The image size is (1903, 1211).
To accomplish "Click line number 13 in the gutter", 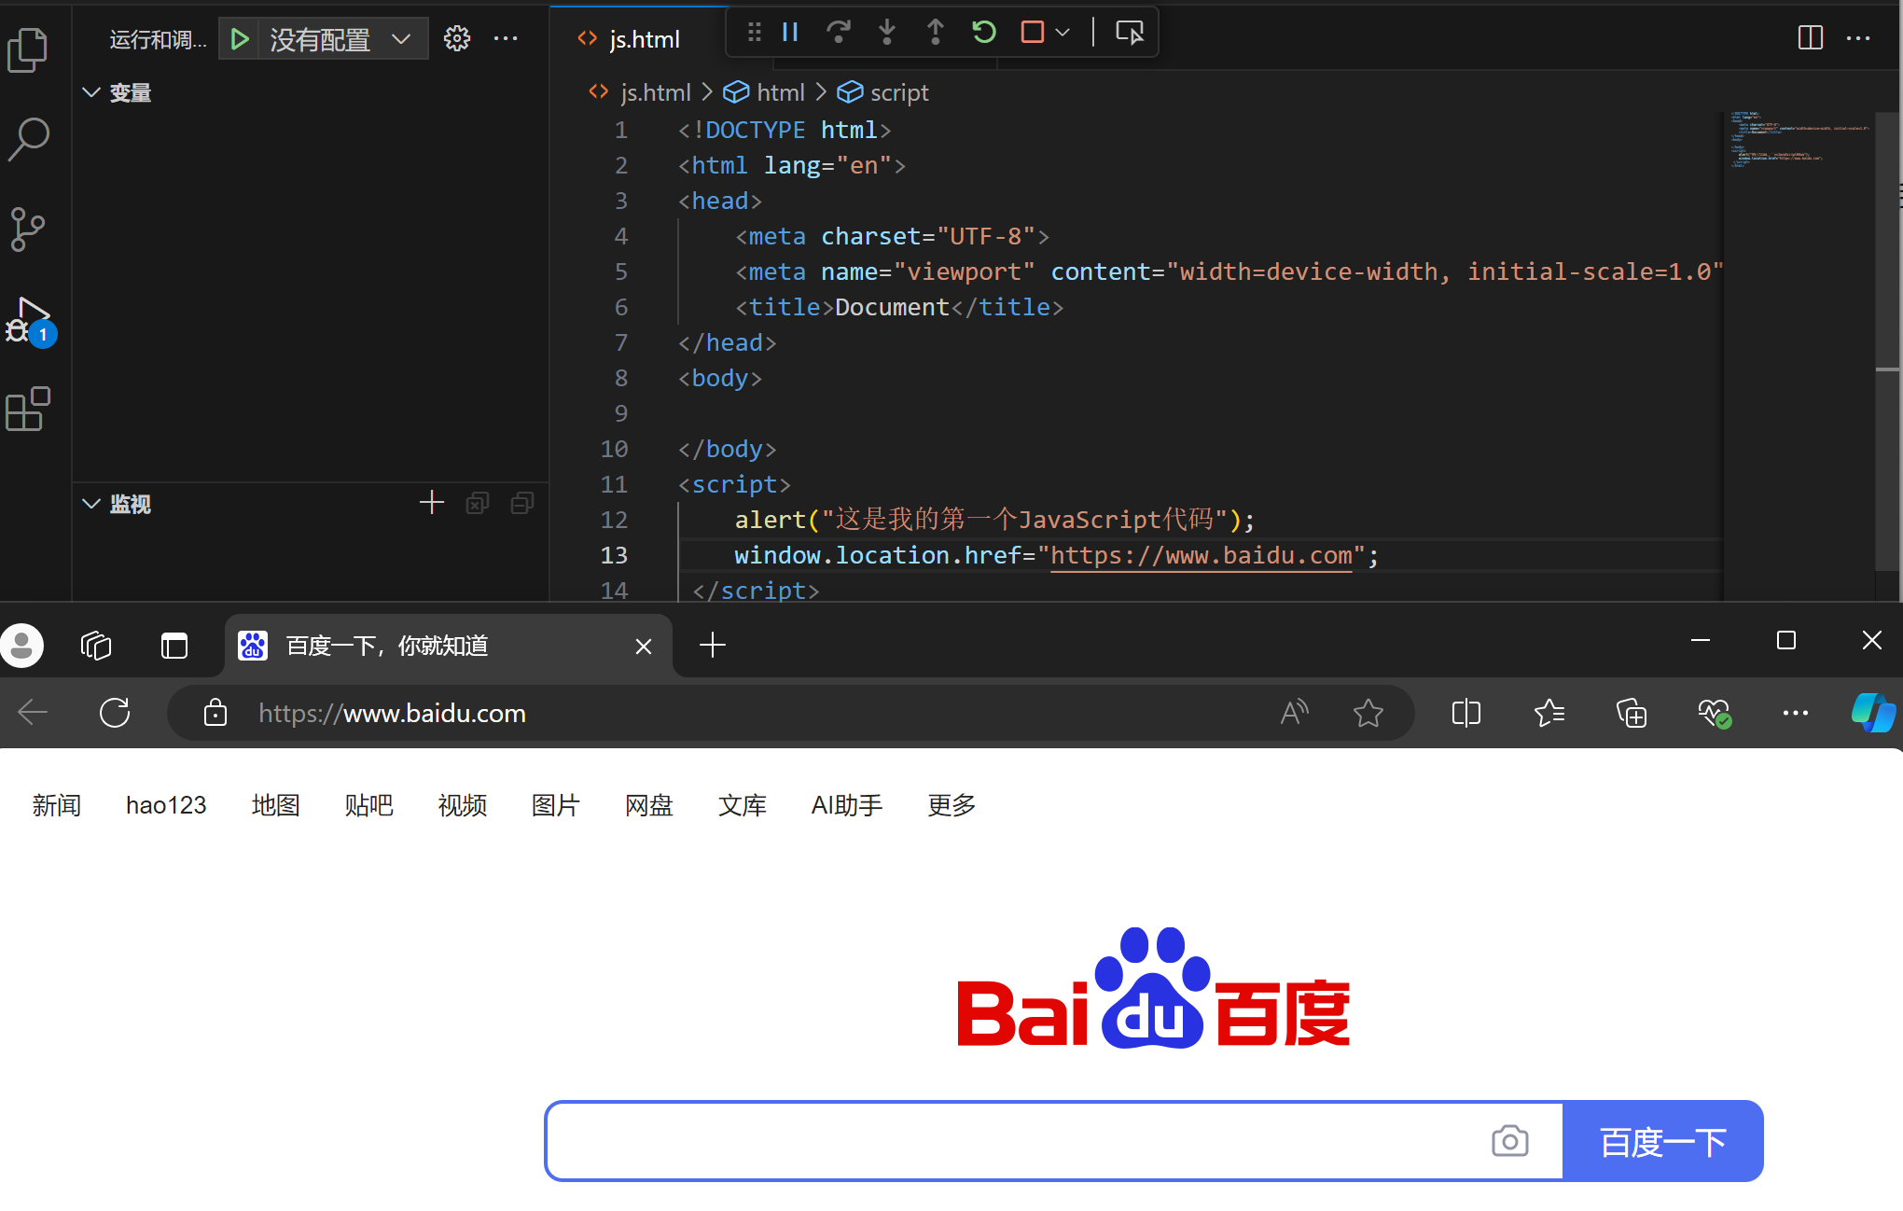I will click(x=614, y=555).
